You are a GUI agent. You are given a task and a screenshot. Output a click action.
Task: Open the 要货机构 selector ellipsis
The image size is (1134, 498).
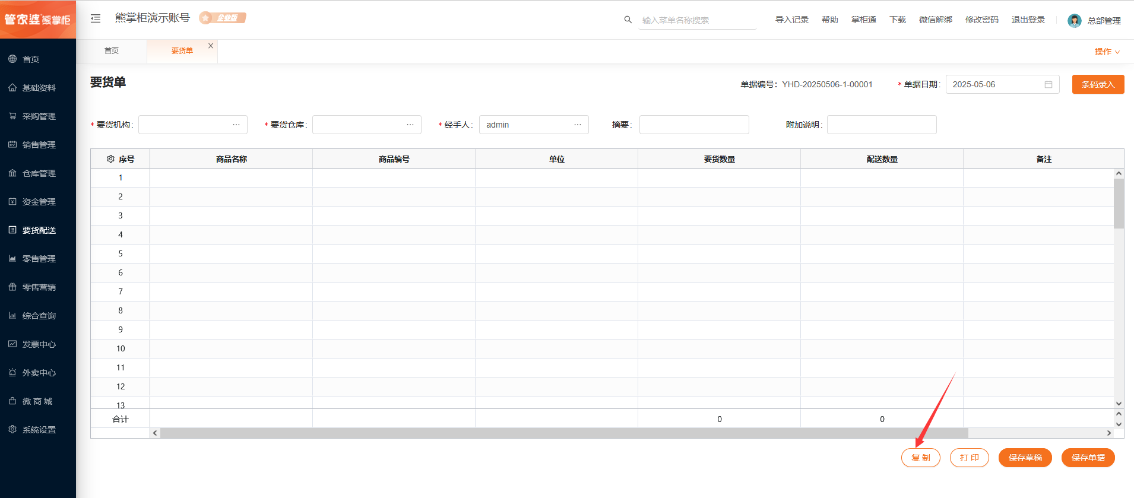coord(236,125)
